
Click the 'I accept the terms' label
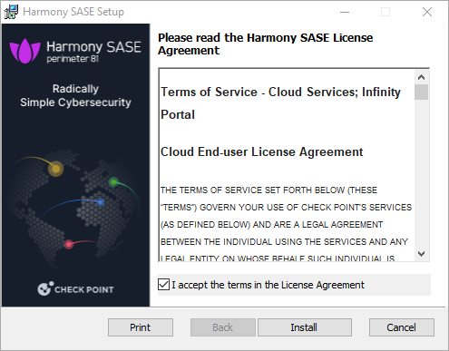click(x=268, y=285)
